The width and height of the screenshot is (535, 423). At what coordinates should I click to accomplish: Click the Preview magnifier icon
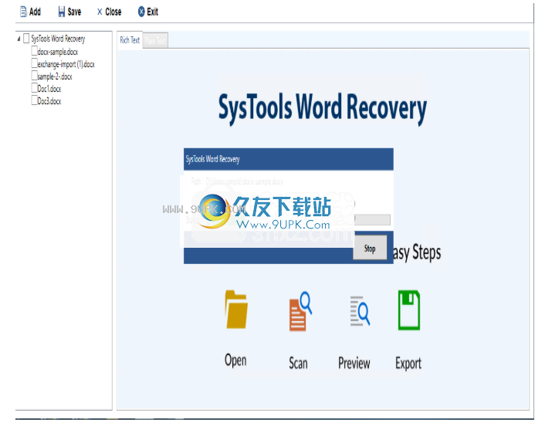[360, 311]
